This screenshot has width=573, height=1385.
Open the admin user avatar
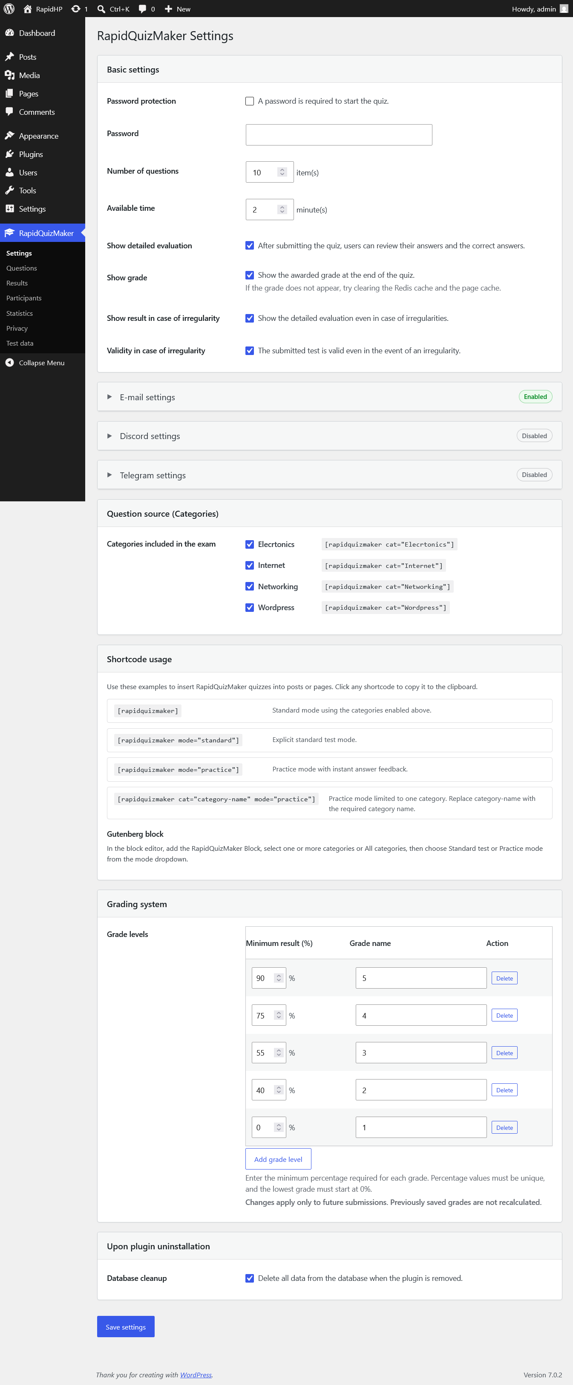(563, 9)
